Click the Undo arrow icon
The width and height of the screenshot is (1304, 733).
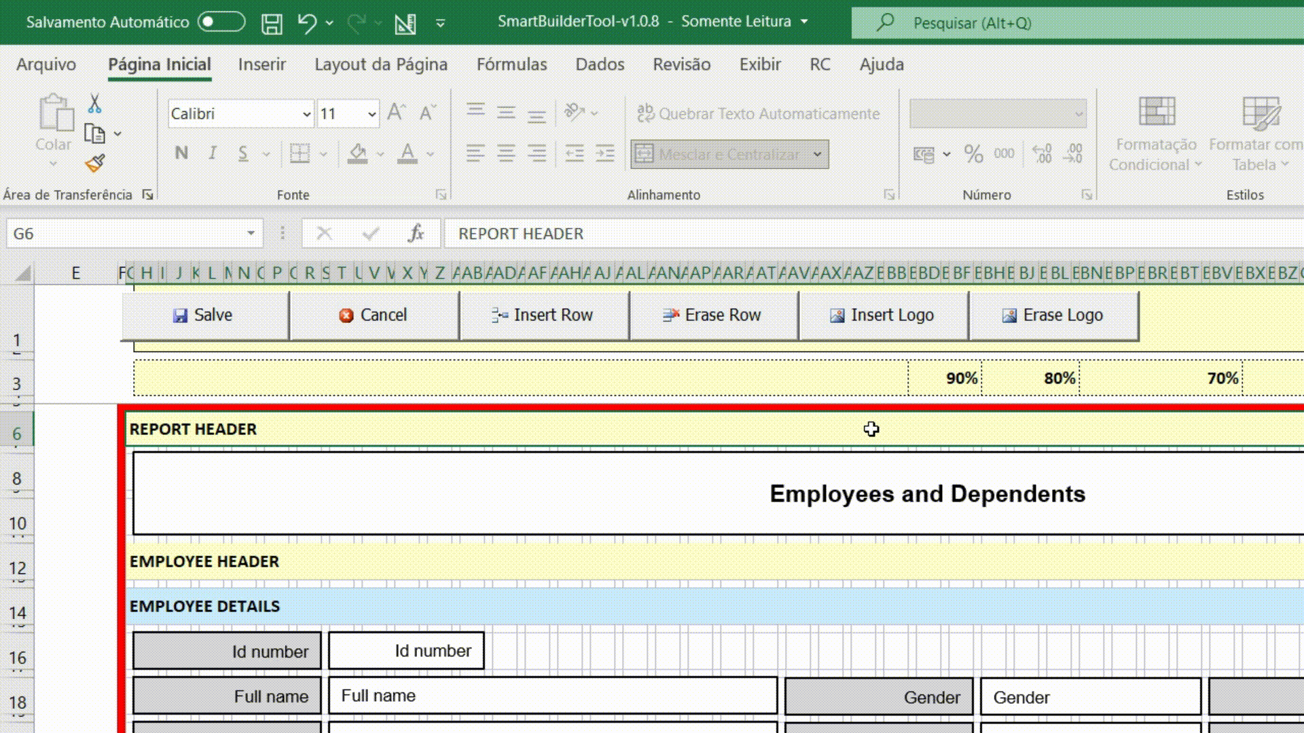coord(307,23)
